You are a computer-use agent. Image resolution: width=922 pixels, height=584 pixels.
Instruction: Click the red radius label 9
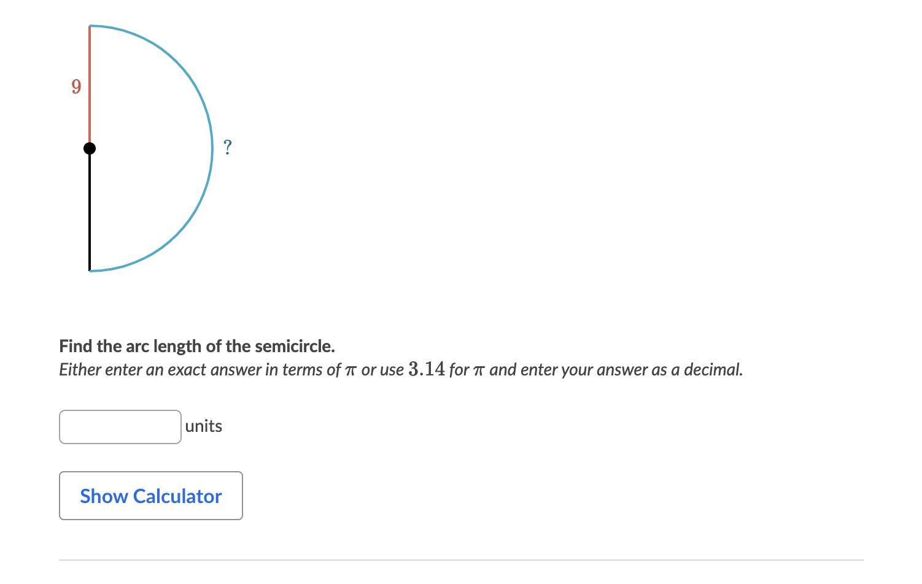point(76,86)
